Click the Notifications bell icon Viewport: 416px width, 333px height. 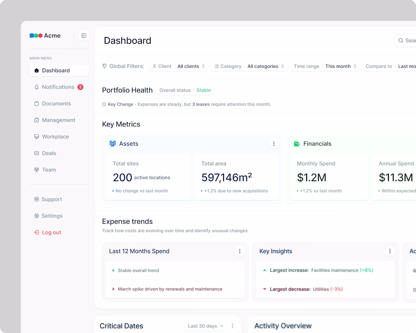point(37,87)
